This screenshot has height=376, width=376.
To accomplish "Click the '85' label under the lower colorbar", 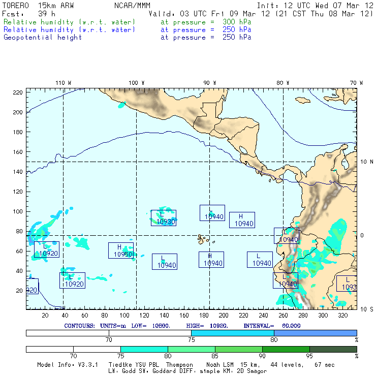I will (x=215, y=356).
